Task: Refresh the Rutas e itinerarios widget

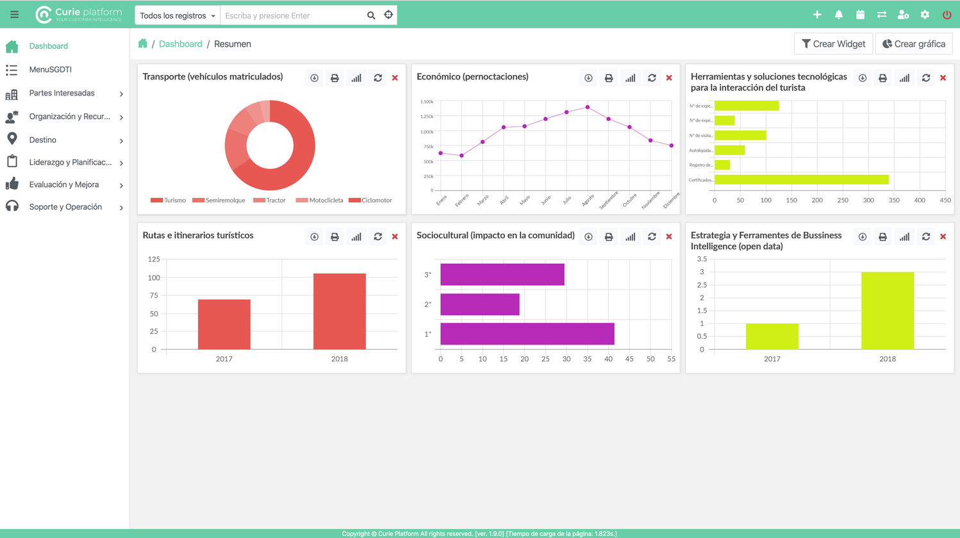Action: pos(378,237)
